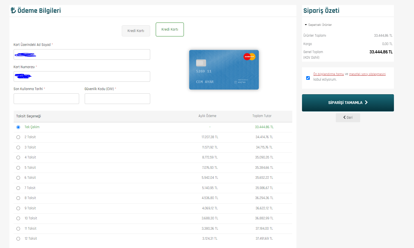Image resolution: width=414 pixels, height=248 pixels.
Task: Click the chip icon on the card preview
Action: (x=201, y=63)
